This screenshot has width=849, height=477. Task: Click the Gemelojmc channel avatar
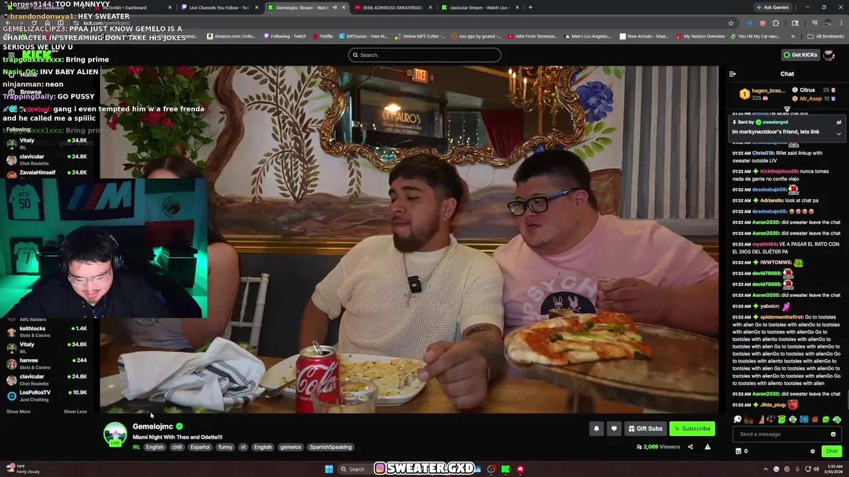(x=115, y=434)
